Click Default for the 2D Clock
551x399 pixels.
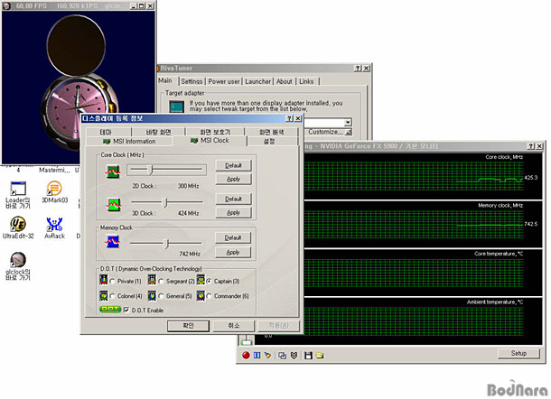coord(233,165)
